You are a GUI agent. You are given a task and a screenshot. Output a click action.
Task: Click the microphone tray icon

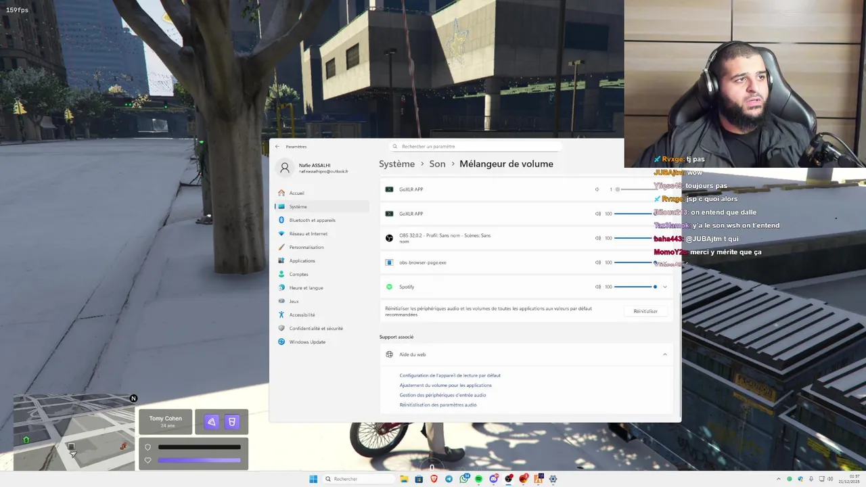(x=811, y=479)
